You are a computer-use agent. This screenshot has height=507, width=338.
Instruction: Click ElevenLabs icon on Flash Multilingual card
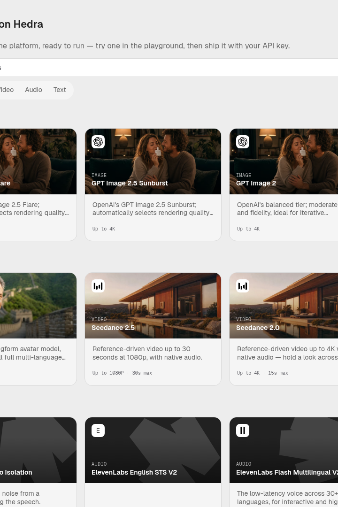point(243,430)
